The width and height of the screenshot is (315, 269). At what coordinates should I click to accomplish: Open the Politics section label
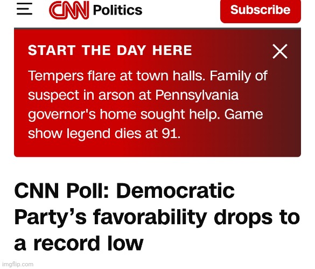coord(117,10)
